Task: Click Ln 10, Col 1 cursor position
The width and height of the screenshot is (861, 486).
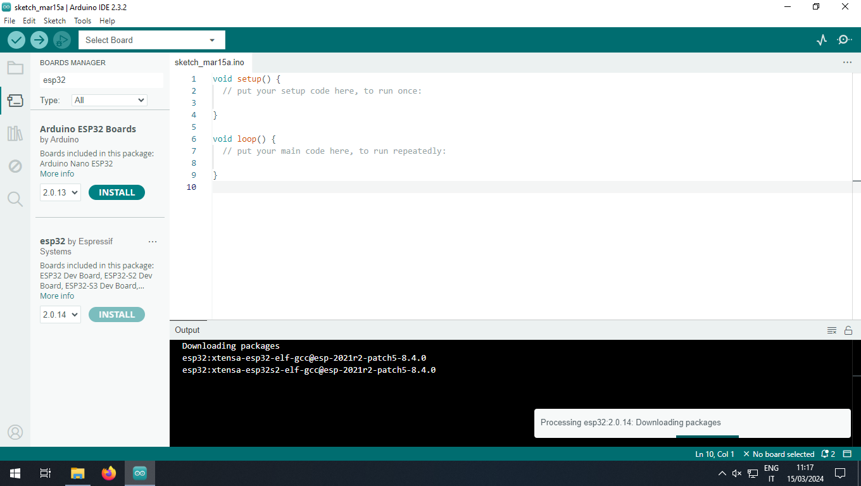Action: click(x=715, y=454)
